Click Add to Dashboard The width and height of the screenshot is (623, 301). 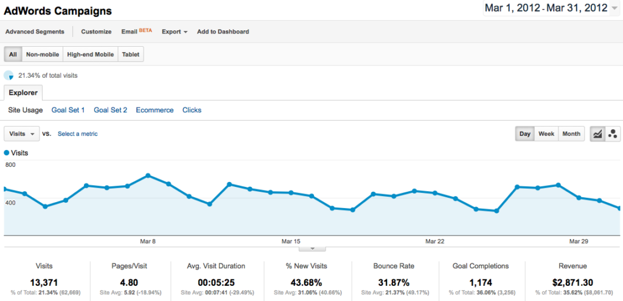click(x=223, y=32)
